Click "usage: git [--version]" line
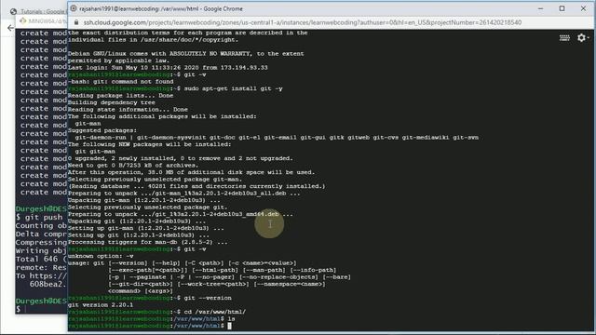Viewport: 596px width, 335px height. (x=183, y=262)
